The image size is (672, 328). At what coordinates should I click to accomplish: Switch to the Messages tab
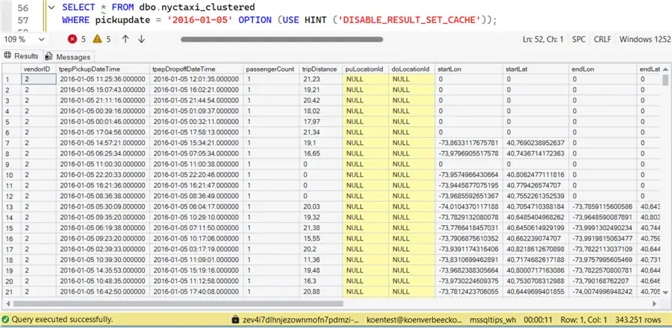[69, 57]
